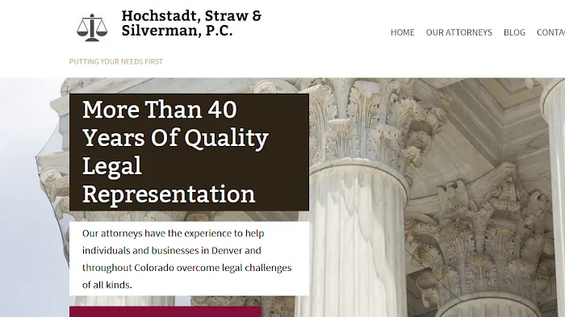The image size is (565, 317).
Task: Click the scales of justice logo icon
Action: pyautogui.click(x=92, y=27)
